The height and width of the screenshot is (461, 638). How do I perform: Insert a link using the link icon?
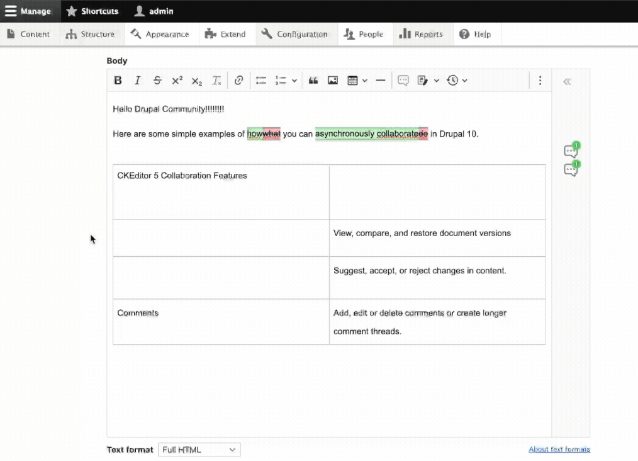[x=238, y=80]
